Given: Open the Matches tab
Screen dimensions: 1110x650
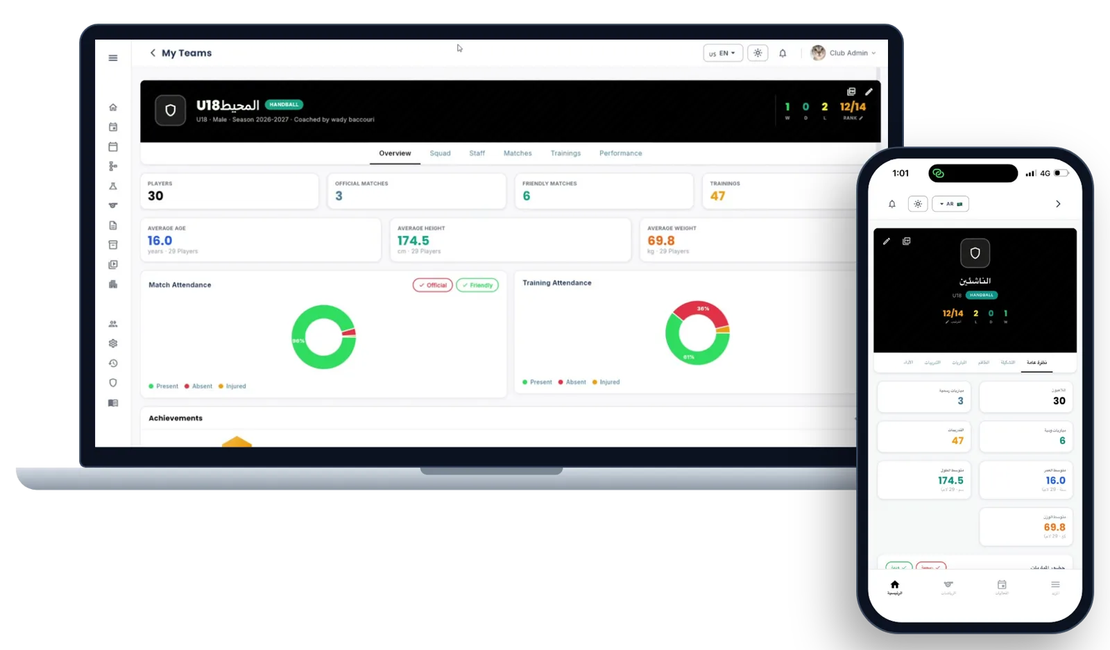Looking at the screenshot, I should tap(518, 153).
